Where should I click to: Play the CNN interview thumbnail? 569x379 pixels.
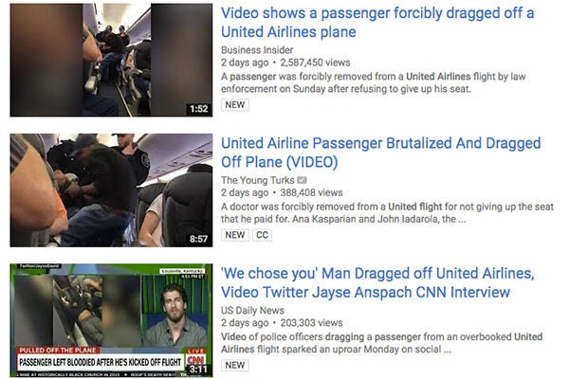coord(111,320)
